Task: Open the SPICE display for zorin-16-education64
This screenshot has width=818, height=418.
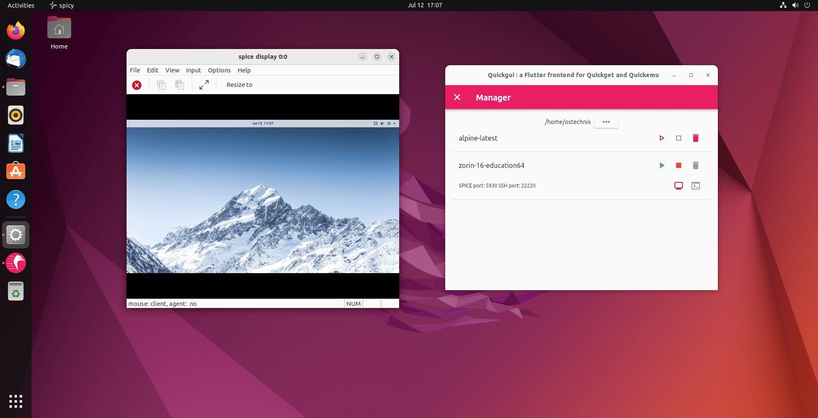Action: click(678, 186)
